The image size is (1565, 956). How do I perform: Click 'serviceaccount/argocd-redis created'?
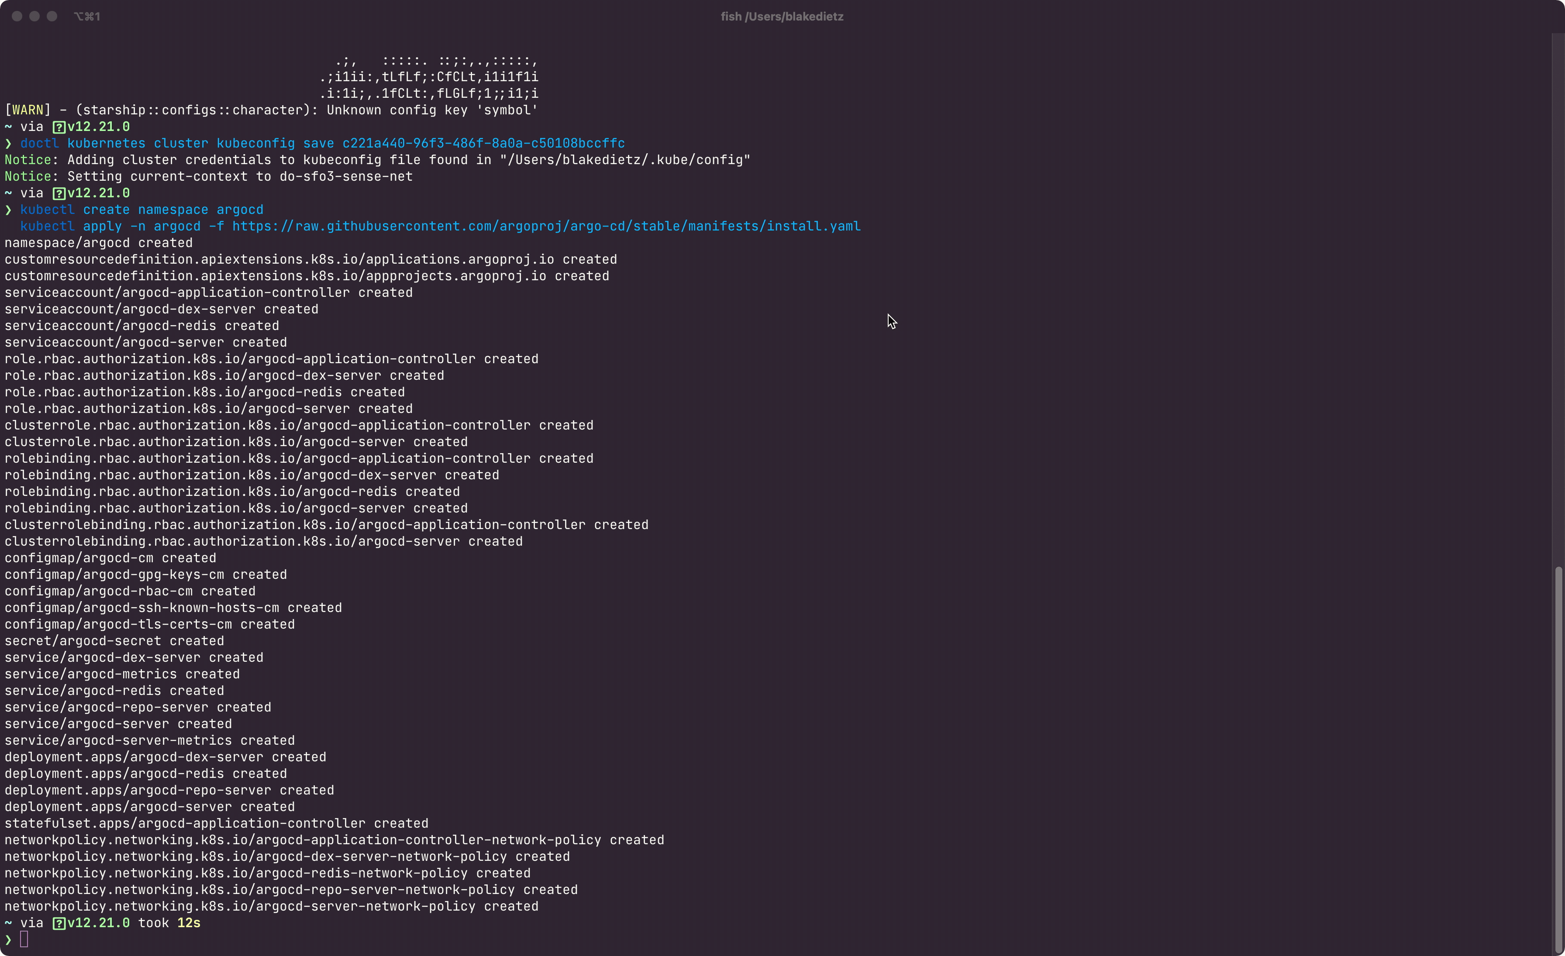tap(141, 326)
